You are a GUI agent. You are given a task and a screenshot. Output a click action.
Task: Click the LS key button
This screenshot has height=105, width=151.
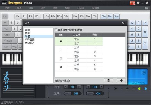30,16
